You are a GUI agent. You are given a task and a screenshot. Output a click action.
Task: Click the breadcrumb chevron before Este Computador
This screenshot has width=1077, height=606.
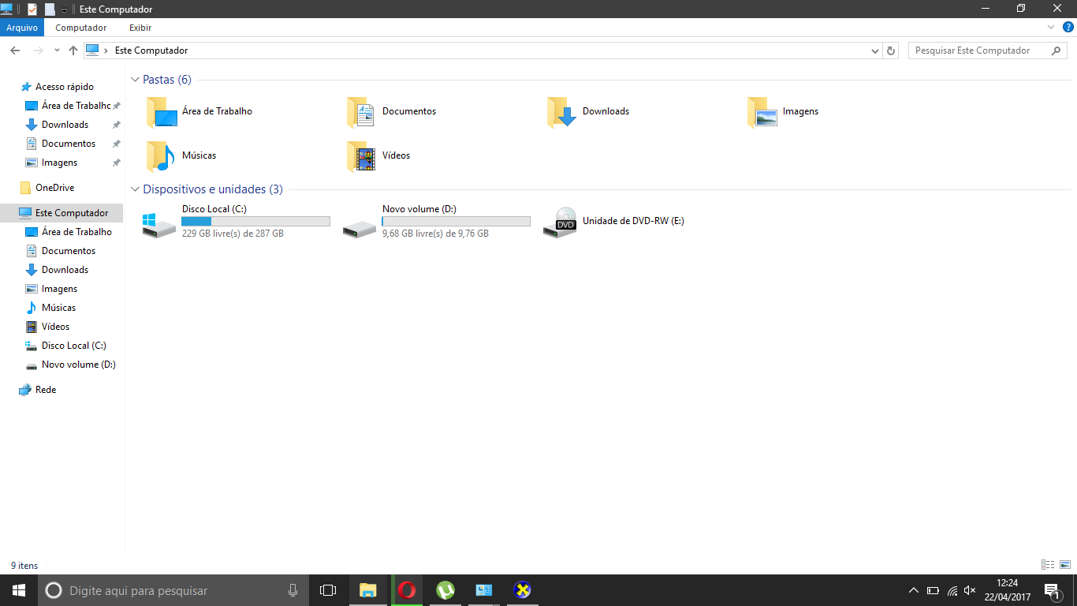point(106,50)
